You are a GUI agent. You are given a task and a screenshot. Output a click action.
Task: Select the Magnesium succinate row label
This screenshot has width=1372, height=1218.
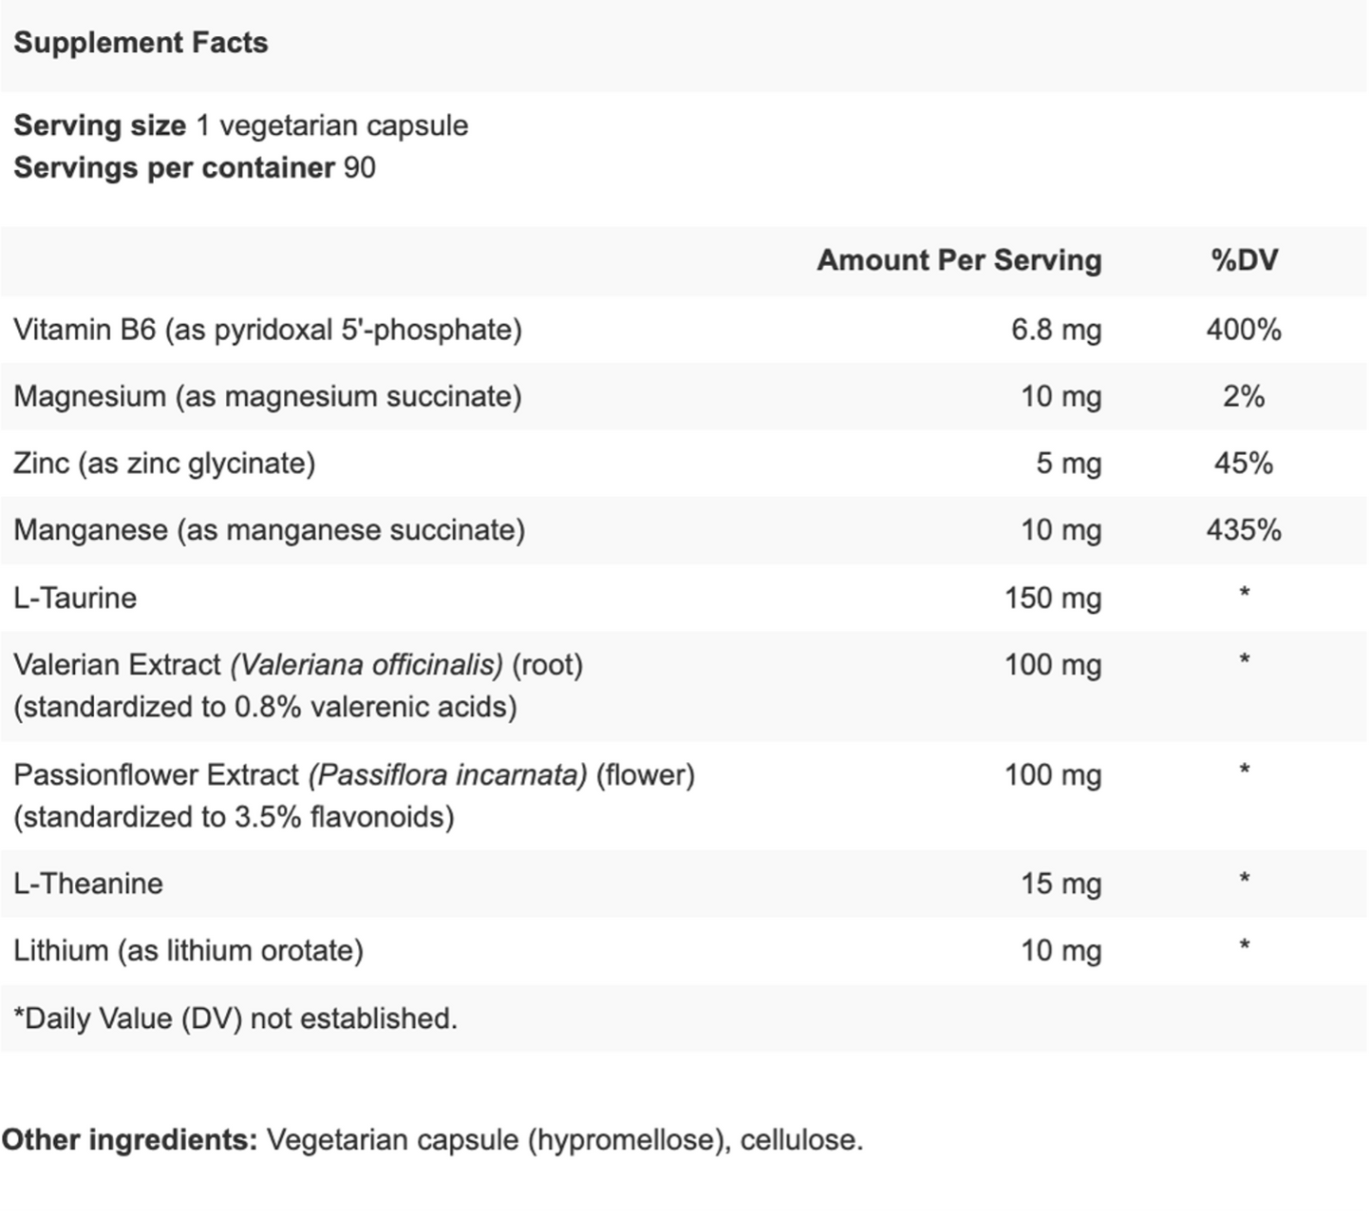point(267,396)
